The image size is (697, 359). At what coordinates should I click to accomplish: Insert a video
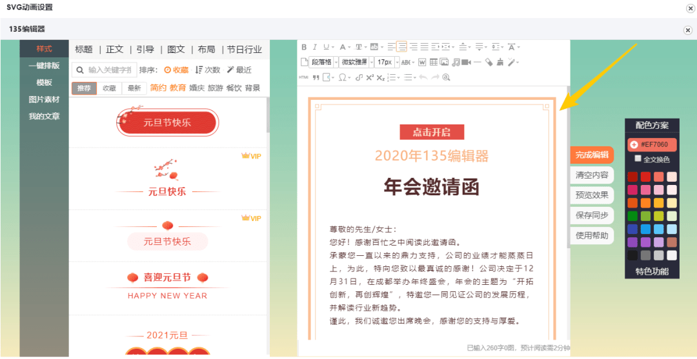click(467, 62)
